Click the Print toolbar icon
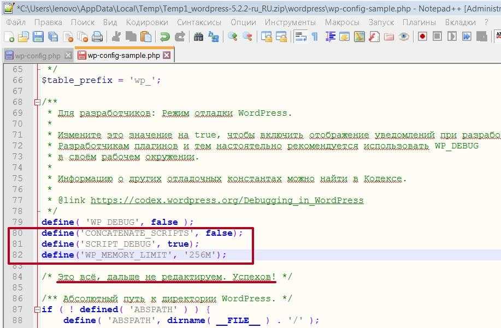 click(x=97, y=37)
